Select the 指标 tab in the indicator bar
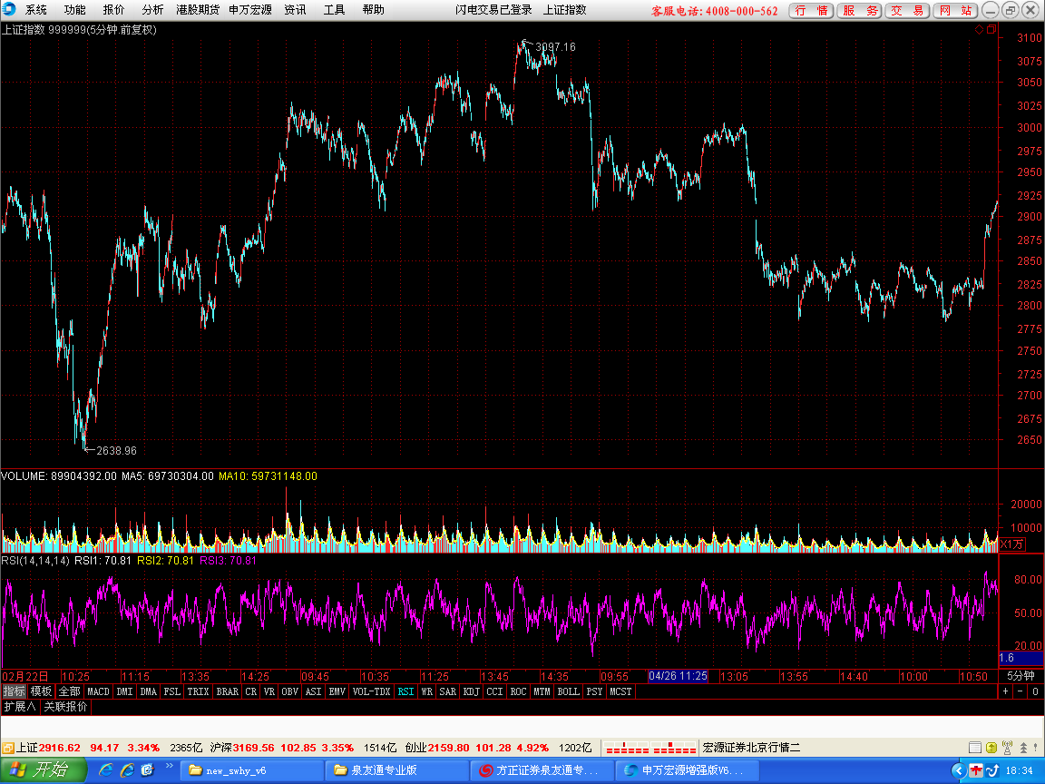 pyautogui.click(x=14, y=691)
